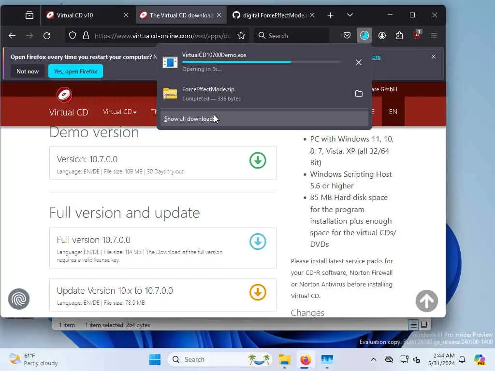
Task: Click the OneDrive cloud tray icon
Action: pyautogui.click(x=389, y=359)
